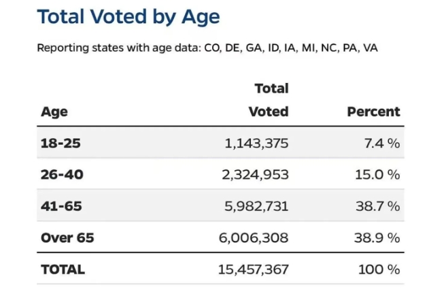Click the 100 % total percent cell

tap(379, 270)
